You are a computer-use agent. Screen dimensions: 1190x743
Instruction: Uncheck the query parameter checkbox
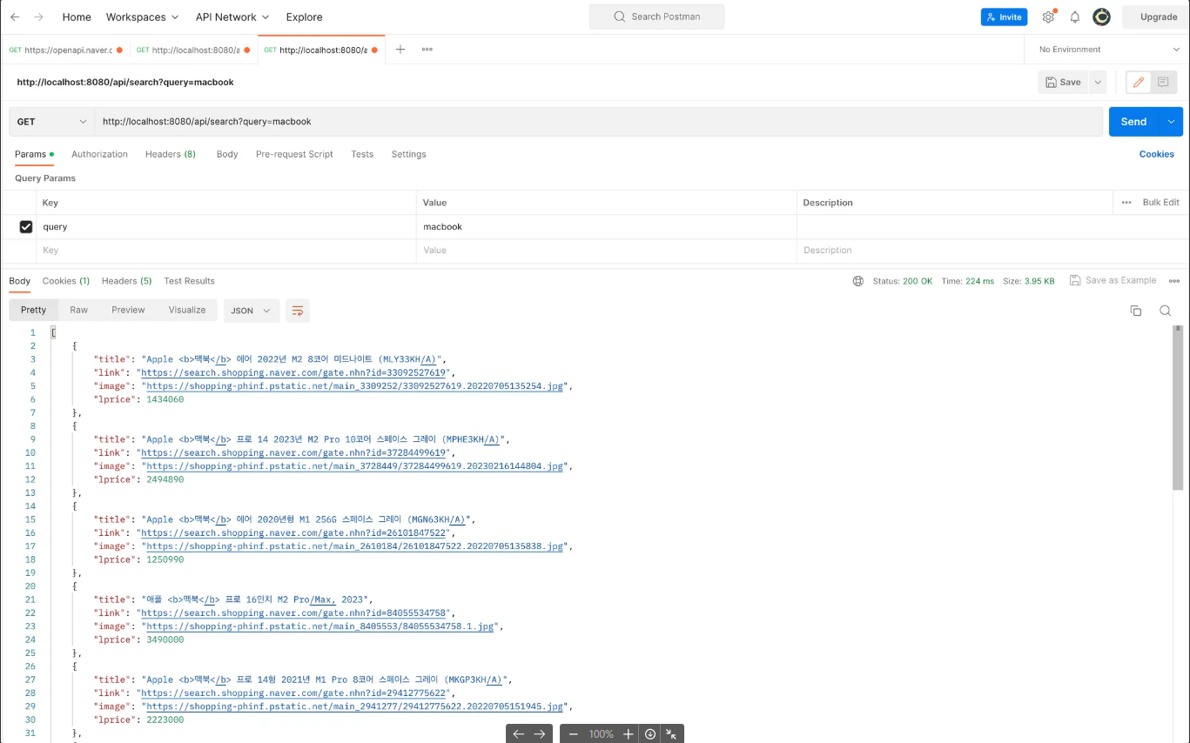coord(26,226)
